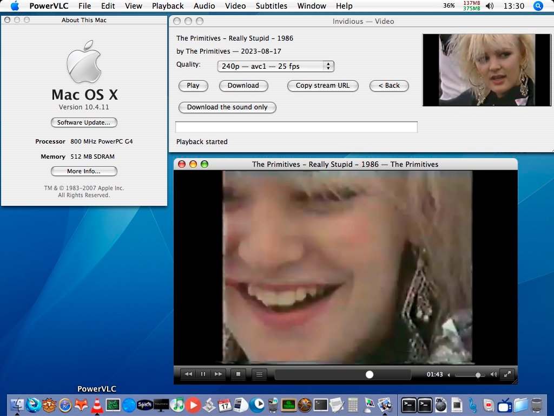Click the Spotlight search icon
The height and width of the screenshot is (416, 554).
pyautogui.click(x=538, y=6)
